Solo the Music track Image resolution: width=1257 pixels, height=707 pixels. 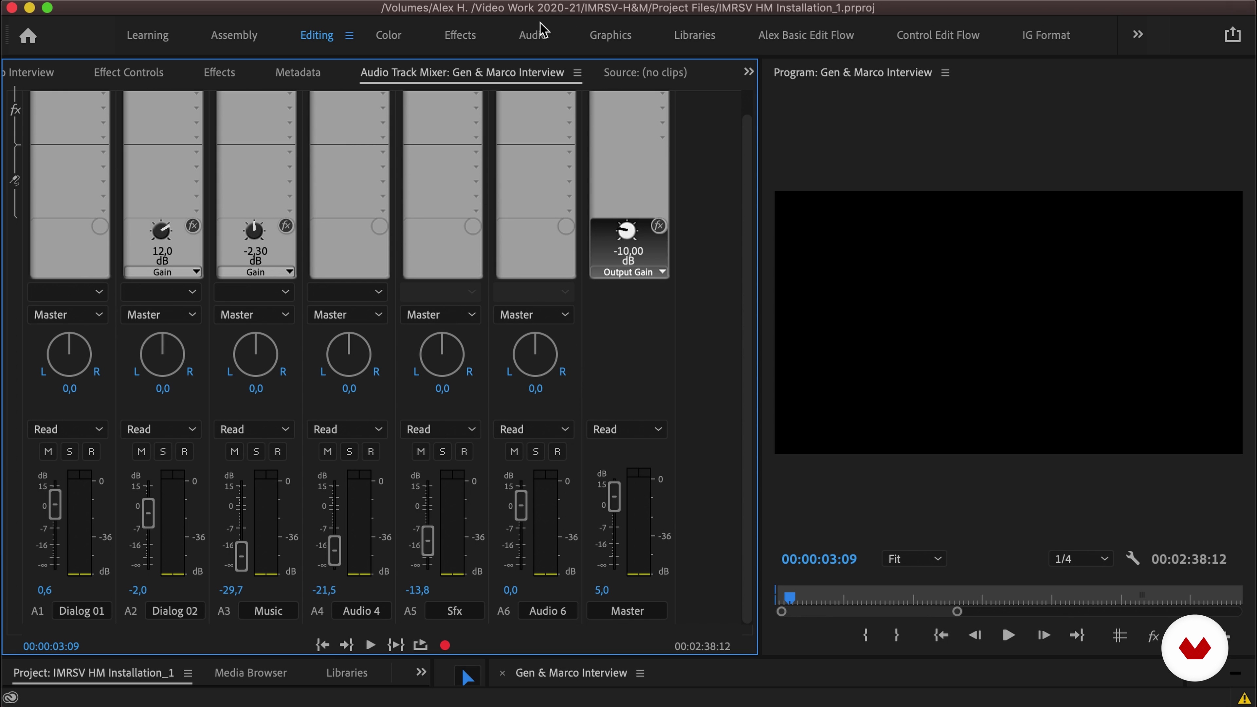(256, 452)
